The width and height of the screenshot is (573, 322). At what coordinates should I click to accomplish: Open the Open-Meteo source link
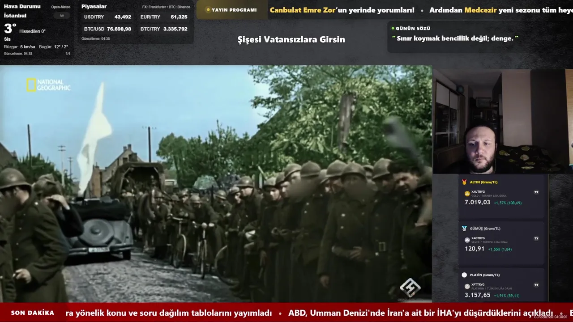(61, 7)
